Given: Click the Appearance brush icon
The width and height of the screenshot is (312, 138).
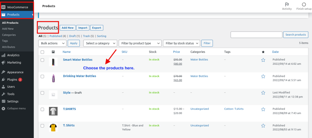Looking at the screenshot, I should (3, 72).
